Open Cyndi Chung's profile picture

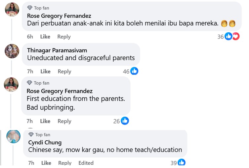tap(13, 136)
